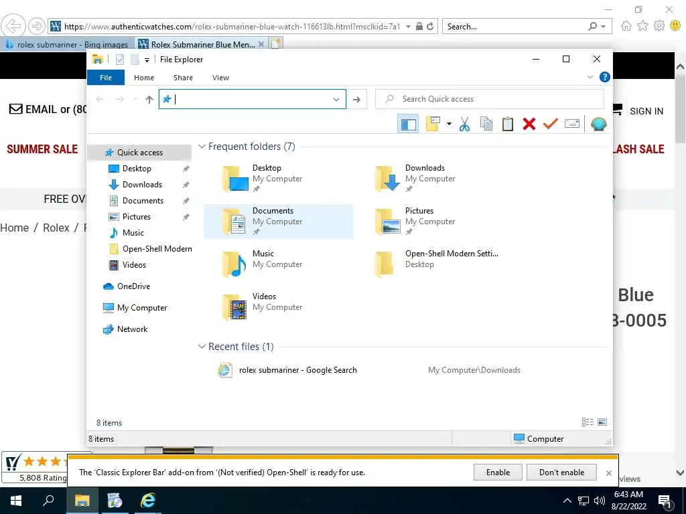This screenshot has height=514, width=686.
Task: Click the quick toolbar Properties checkmark icon
Action: click(x=119, y=60)
